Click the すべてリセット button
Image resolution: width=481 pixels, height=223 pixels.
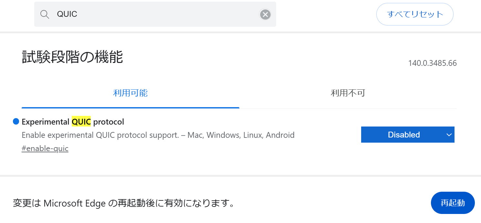pos(415,14)
